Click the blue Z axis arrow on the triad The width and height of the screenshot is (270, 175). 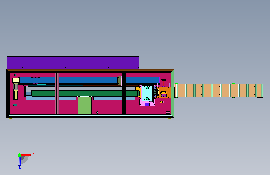pyautogui.click(x=20, y=162)
